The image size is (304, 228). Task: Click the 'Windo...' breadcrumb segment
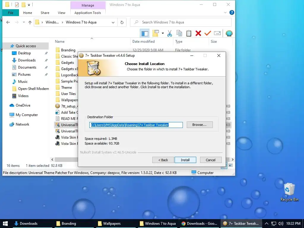tap(52, 22)
